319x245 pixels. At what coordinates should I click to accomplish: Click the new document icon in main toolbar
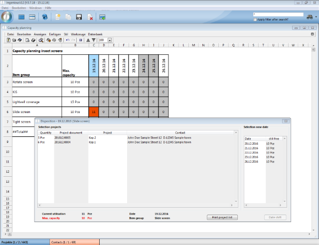(x=58, y=17)
